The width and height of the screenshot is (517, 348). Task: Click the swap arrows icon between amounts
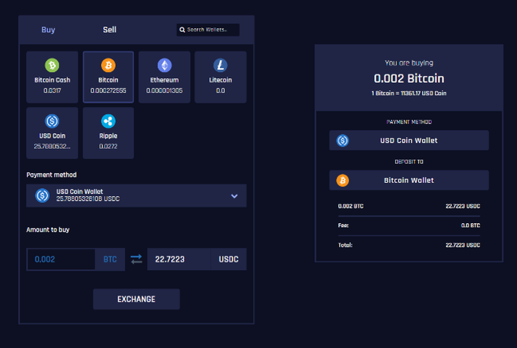tap(136, 259)
